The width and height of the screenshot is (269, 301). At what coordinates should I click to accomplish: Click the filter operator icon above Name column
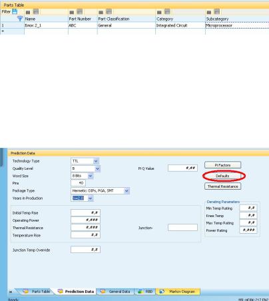tap(28, 12)
